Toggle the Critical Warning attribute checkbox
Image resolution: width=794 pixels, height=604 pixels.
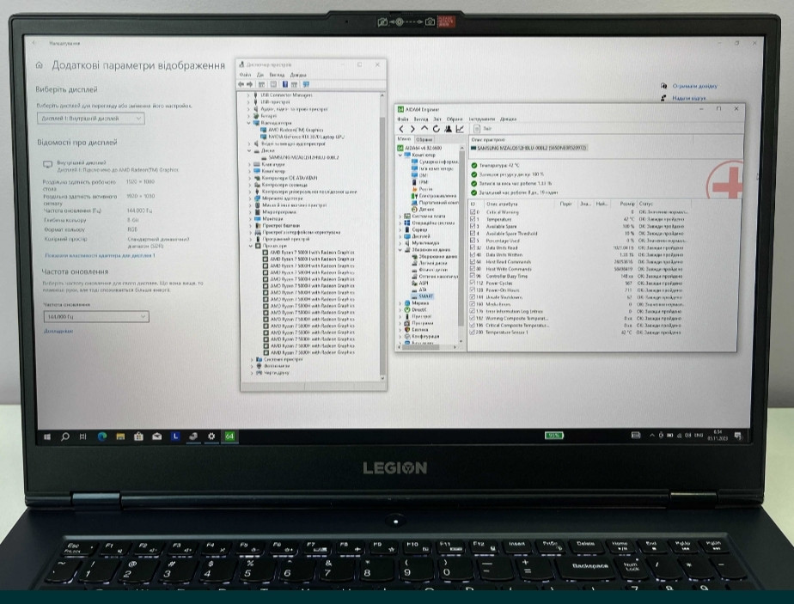point(473,210)
